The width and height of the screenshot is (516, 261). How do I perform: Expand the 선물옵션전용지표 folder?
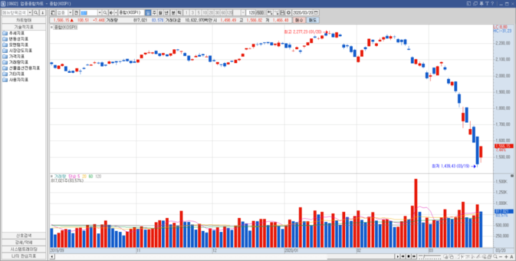coord(21,68)
